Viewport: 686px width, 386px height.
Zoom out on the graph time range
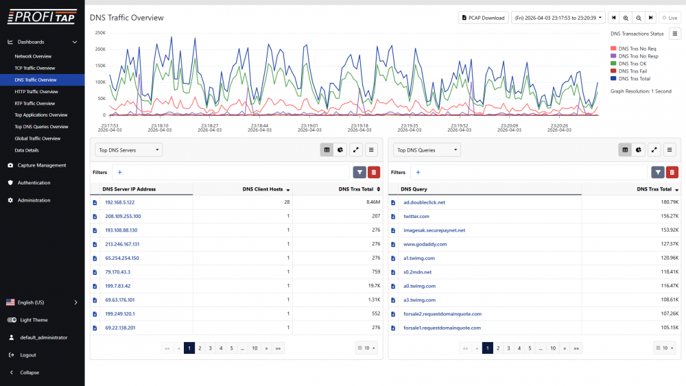[x=638, y=18]
